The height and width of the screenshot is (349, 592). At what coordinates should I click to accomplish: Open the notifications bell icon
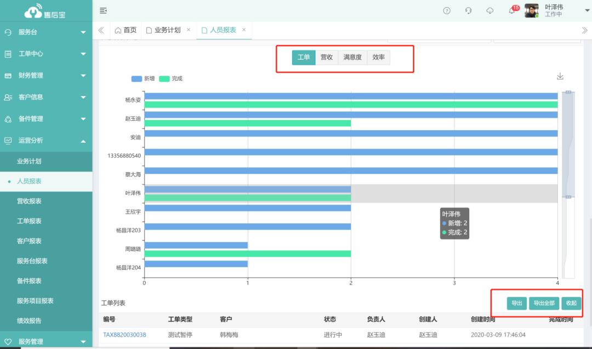[x=512, y=11]
